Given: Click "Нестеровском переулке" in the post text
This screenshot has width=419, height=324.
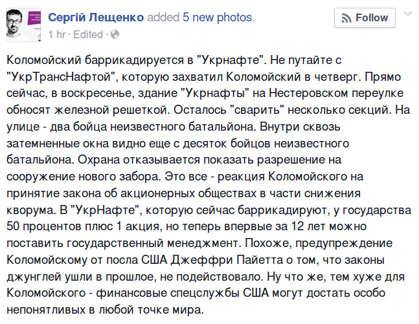Looking at the screenshot, I should point(336,93).
